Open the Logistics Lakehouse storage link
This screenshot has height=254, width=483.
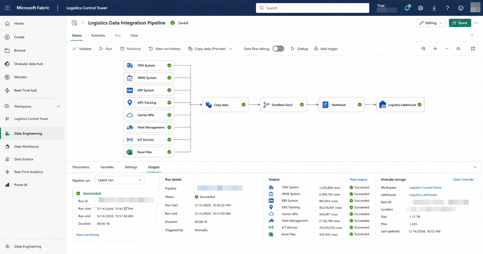pos(423,195)
